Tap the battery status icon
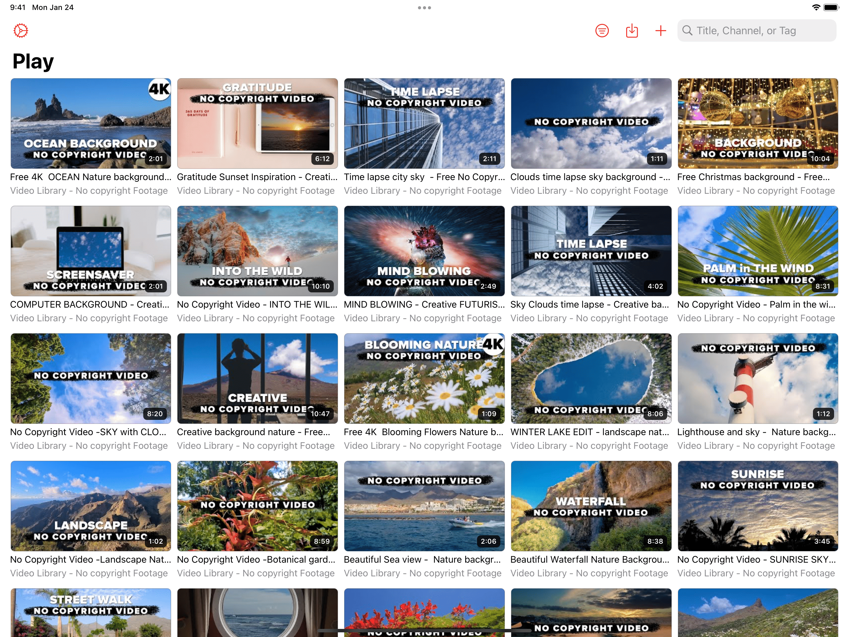849x637 pixels. tap(831, 7)
